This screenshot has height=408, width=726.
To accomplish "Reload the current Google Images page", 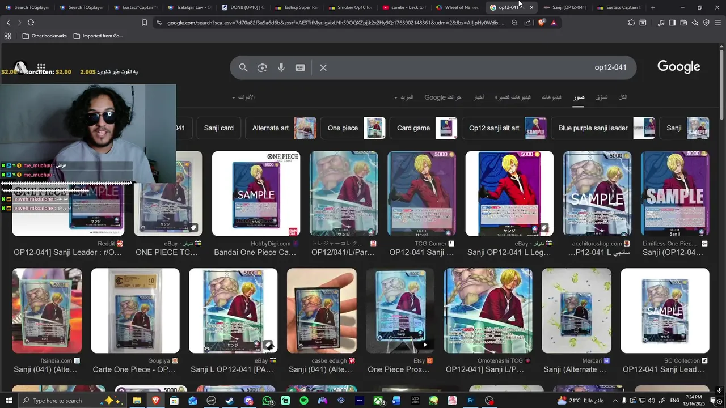I will click(31, 23).
